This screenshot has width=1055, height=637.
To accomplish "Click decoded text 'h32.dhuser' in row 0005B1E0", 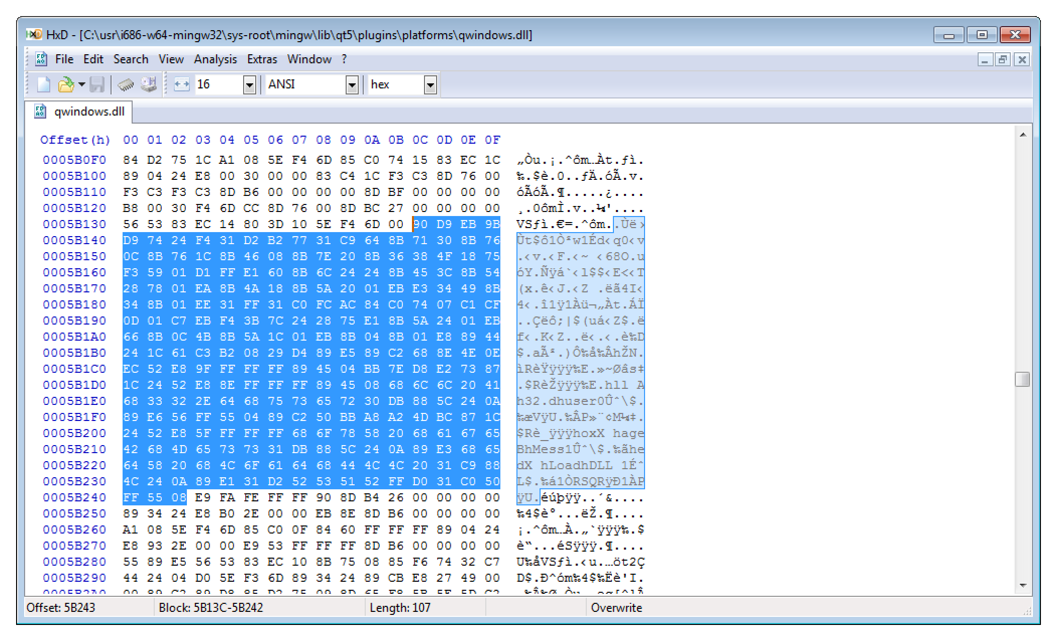I will point(556,401).
